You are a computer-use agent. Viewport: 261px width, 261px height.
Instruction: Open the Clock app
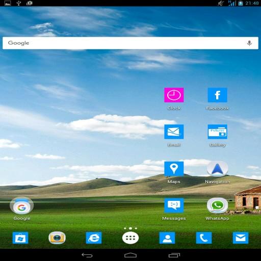tap(174, 95)
